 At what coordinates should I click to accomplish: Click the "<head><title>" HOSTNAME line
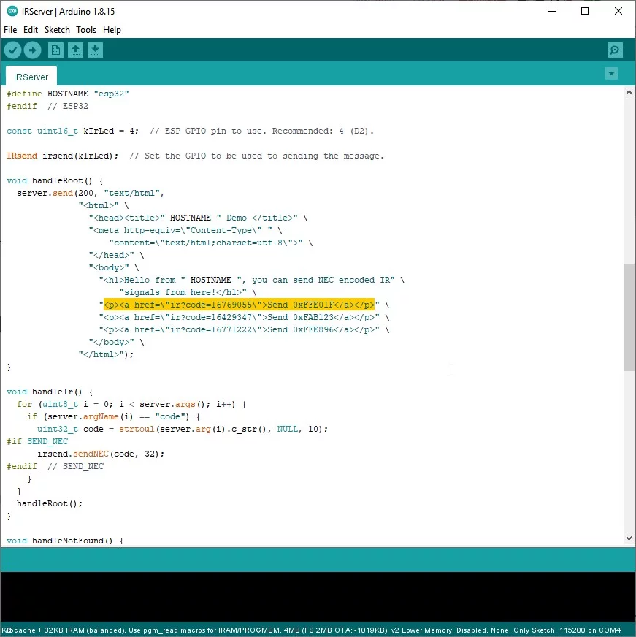[x=198, y=218]
